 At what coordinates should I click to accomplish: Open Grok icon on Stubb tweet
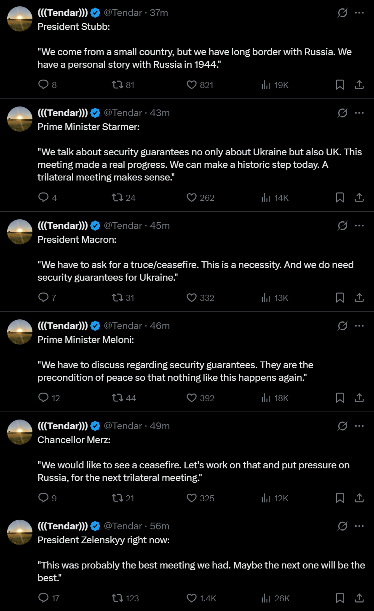click(342, 13)
